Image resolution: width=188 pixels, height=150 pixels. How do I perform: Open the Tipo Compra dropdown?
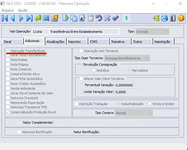[134, 113]
